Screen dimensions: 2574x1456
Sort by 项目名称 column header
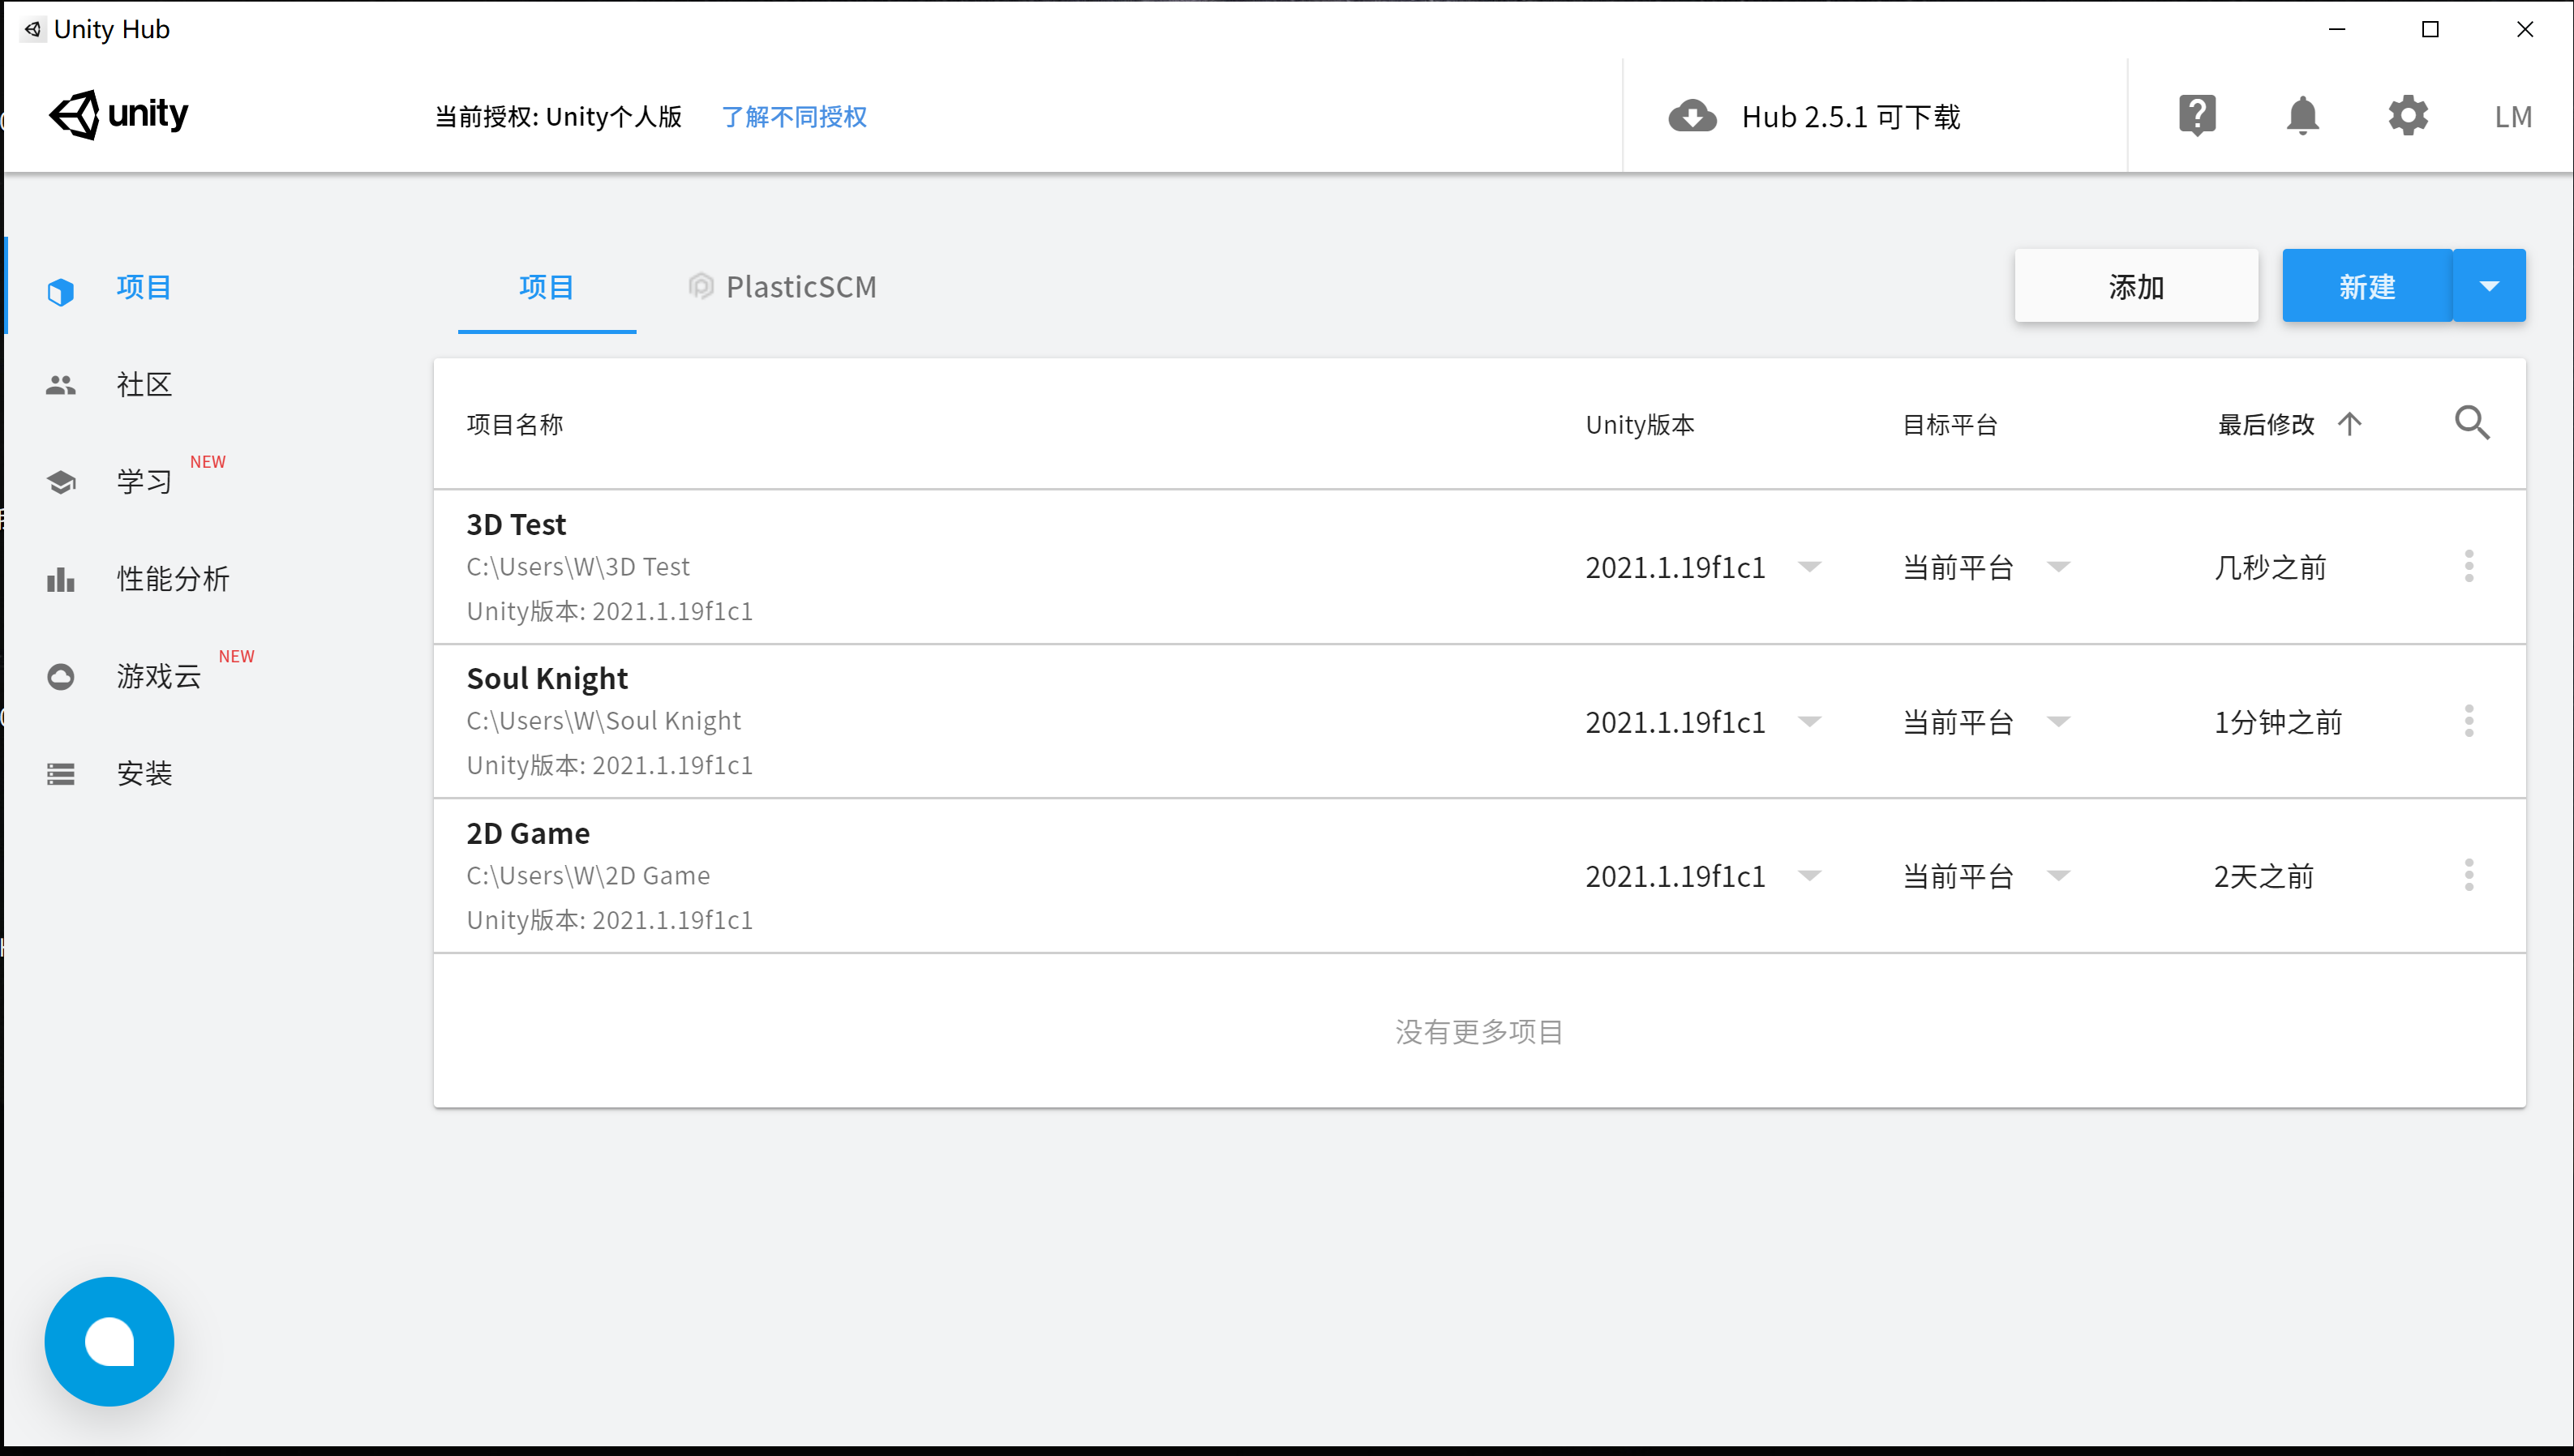(515, 425)
